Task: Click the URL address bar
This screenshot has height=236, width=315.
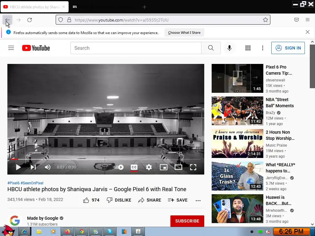Action: (163, 20)
